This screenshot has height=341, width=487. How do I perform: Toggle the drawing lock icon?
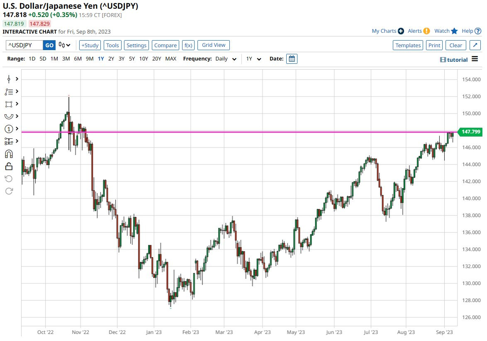9,166
